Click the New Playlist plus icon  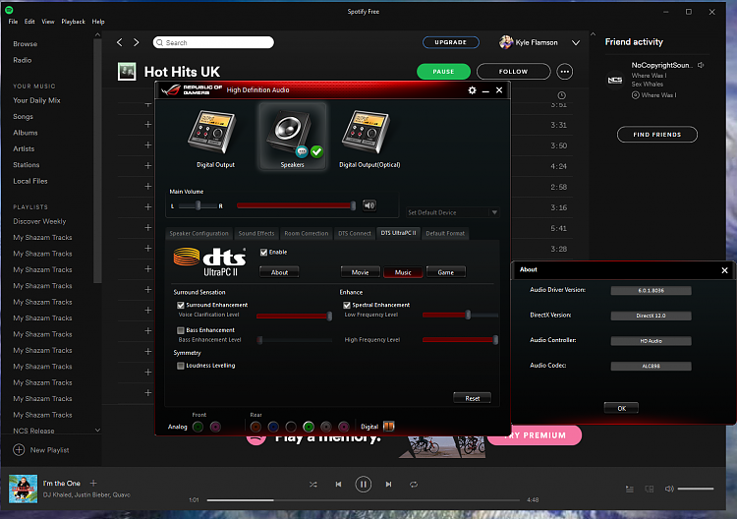(19, 450)
